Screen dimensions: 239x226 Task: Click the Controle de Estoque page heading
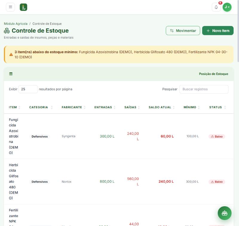(40, 31)
